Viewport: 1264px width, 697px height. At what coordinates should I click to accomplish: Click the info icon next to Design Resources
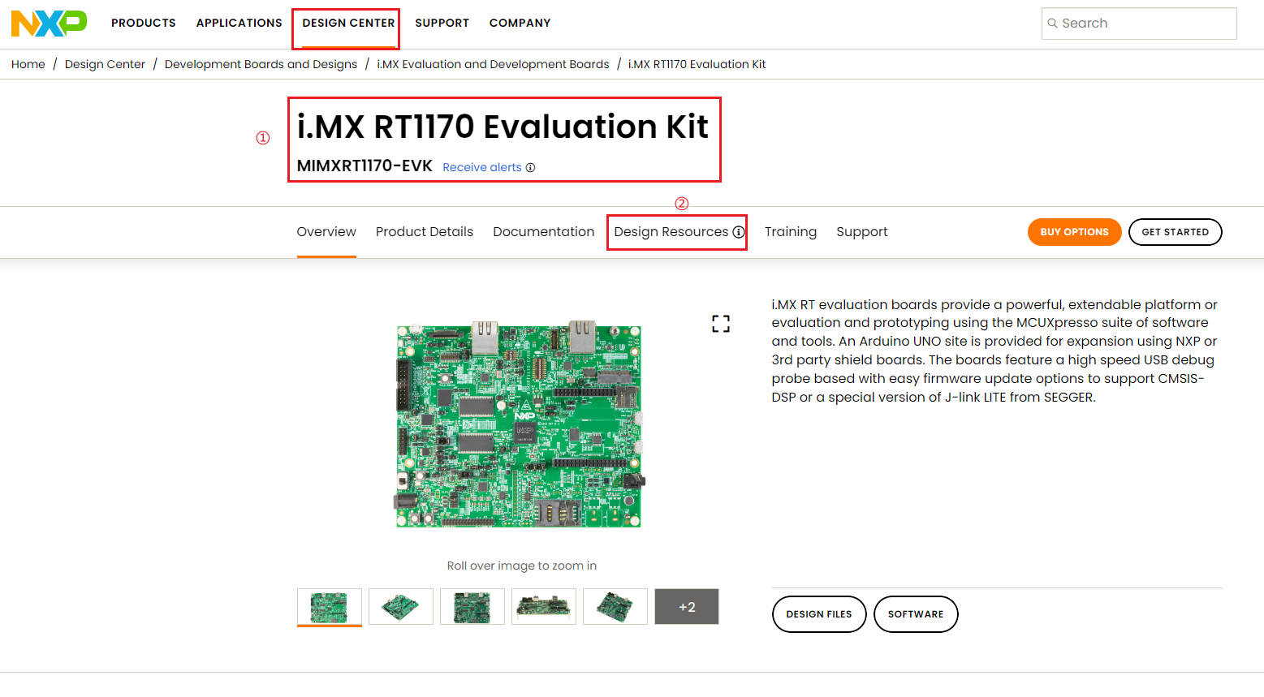(739, 232)
